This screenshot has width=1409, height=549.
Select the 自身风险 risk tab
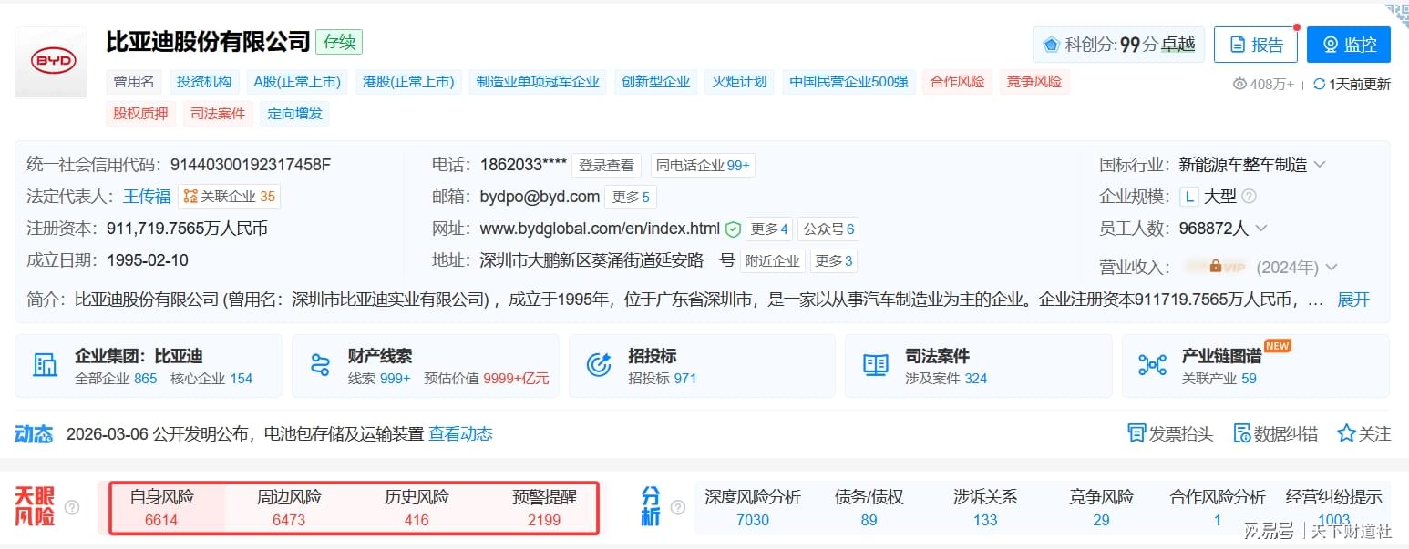tap(161, 508)
